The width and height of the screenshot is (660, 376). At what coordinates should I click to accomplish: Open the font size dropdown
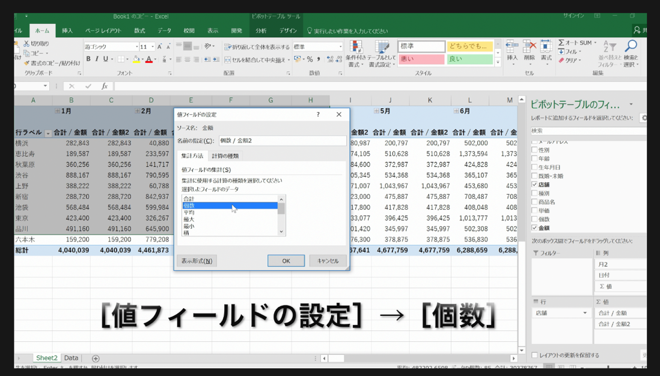click(x=152, y=47)
